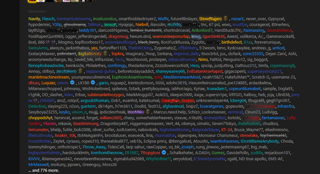Screen dimensions: 320x174
Task: Open TheBWCKing's member page
Action: click(140, 48)
